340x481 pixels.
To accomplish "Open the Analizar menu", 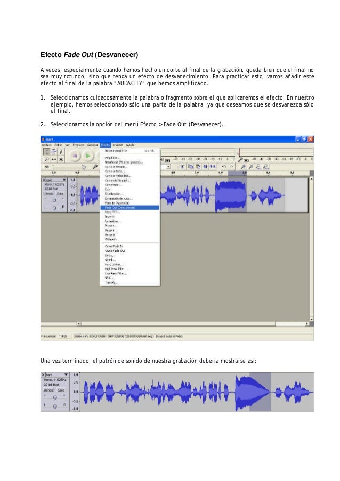I will coord(118,145).
